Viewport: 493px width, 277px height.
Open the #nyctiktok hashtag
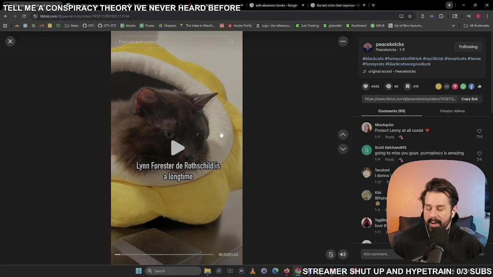(433, 58)
